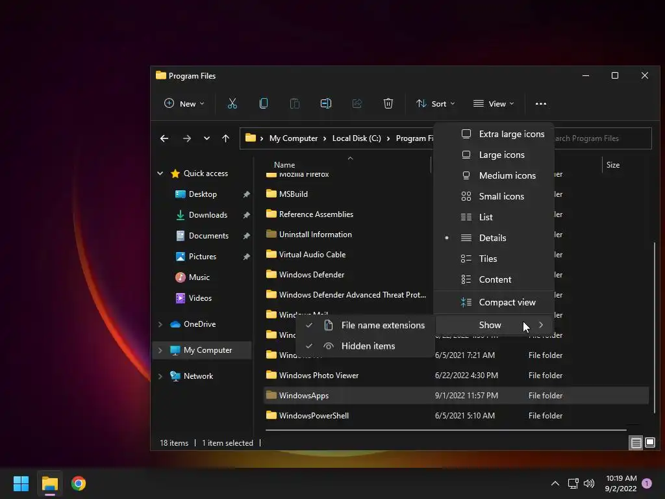Switch to details view icon in status bar
Viewport: 665px width, 499px height.
tap(636, 443)
